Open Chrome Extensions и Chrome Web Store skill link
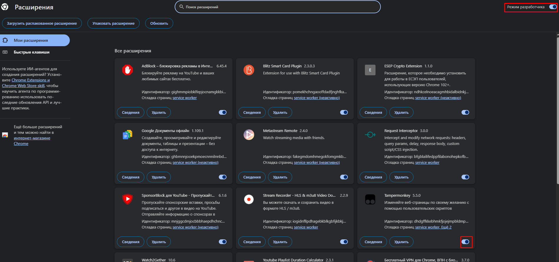 [26, 83]
